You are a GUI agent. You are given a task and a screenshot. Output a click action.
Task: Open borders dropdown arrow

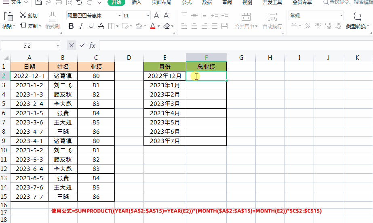click(x=117, y=26)
